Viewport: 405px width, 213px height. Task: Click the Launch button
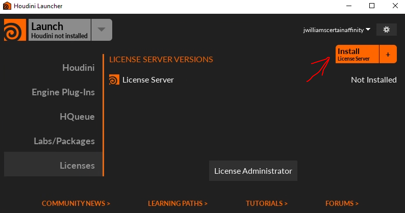click(59, 30)
